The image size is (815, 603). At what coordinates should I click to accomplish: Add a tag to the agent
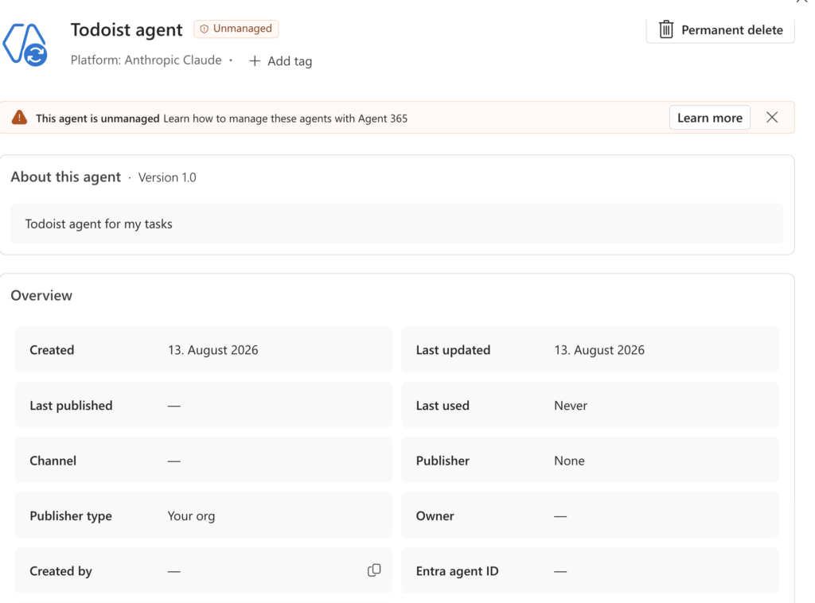pos(281,61)
